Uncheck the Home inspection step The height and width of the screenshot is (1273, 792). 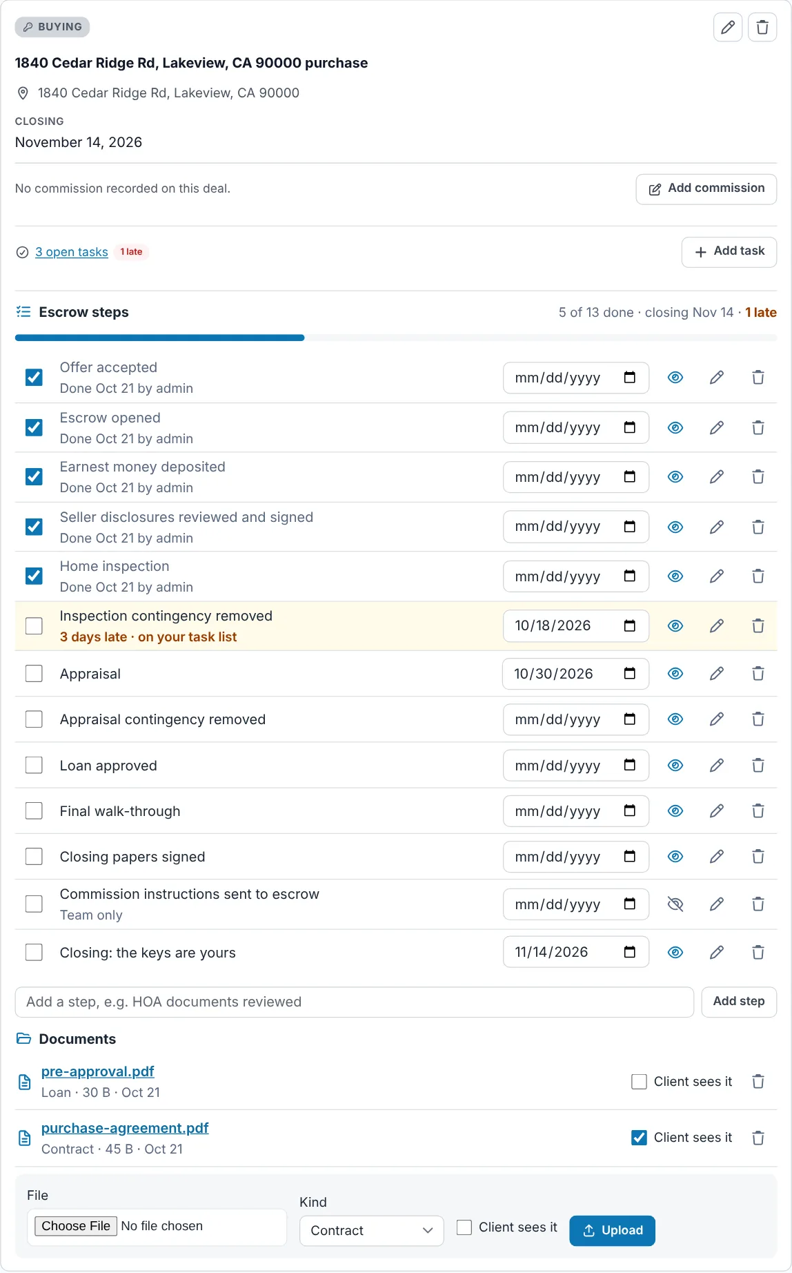click(34, 576)
